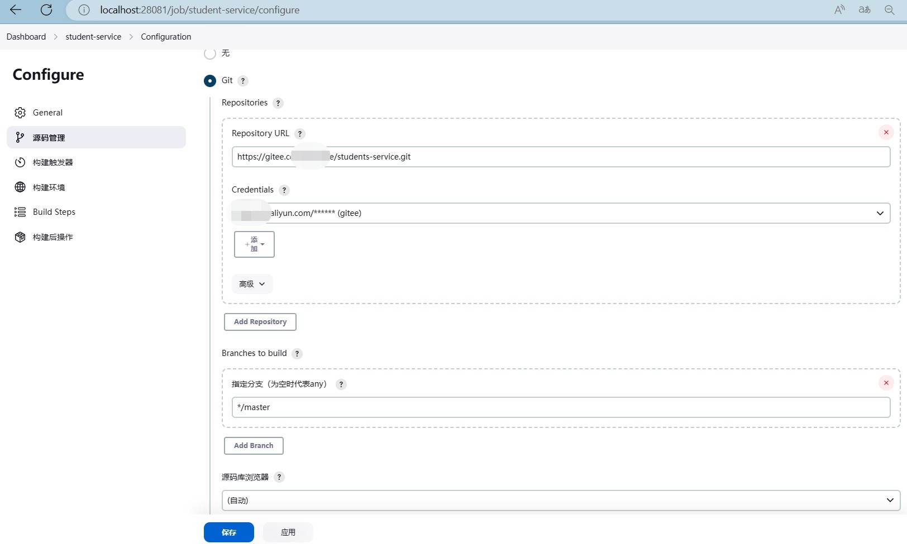The width and height of the screenshot is (907, 544).
Task: Select the 无 radio option
Action: click(x=210, y=53)
